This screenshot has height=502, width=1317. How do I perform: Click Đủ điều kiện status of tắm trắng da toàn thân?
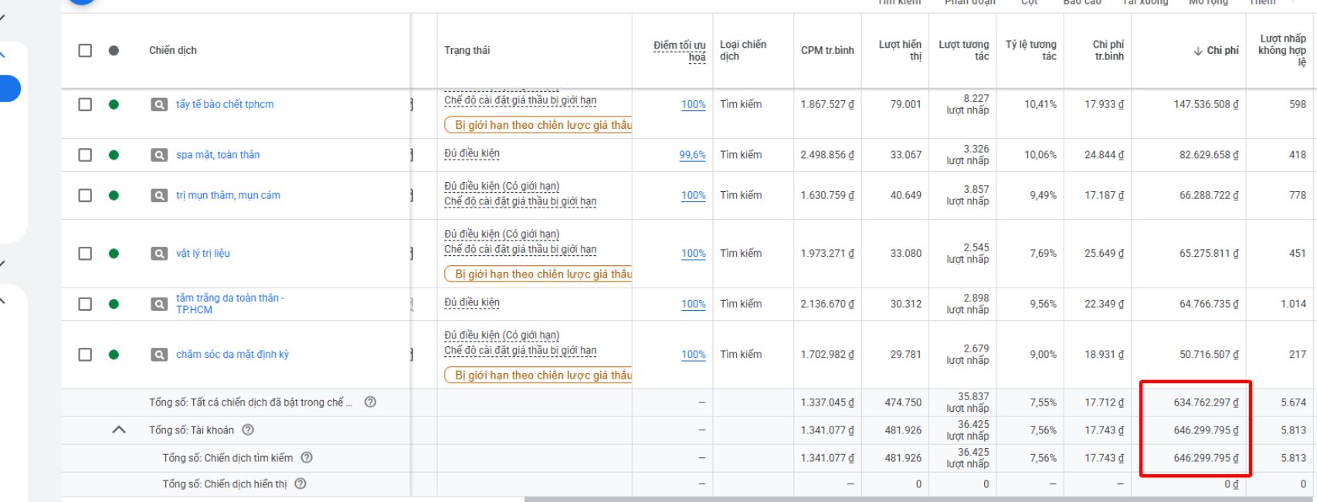(x=472, y=302)
